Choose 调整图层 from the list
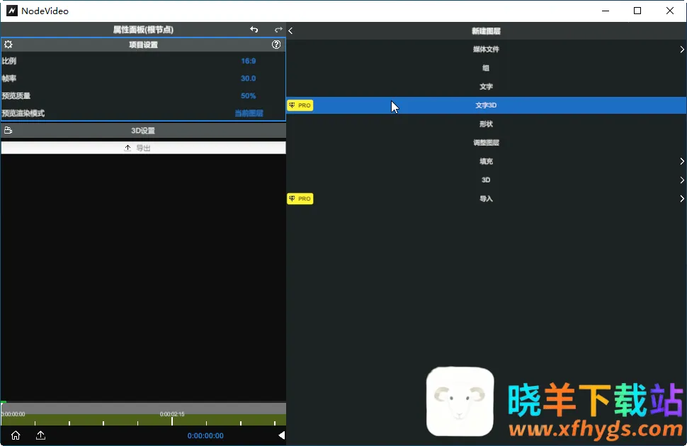The image size is (687, 446). [486, 143]
